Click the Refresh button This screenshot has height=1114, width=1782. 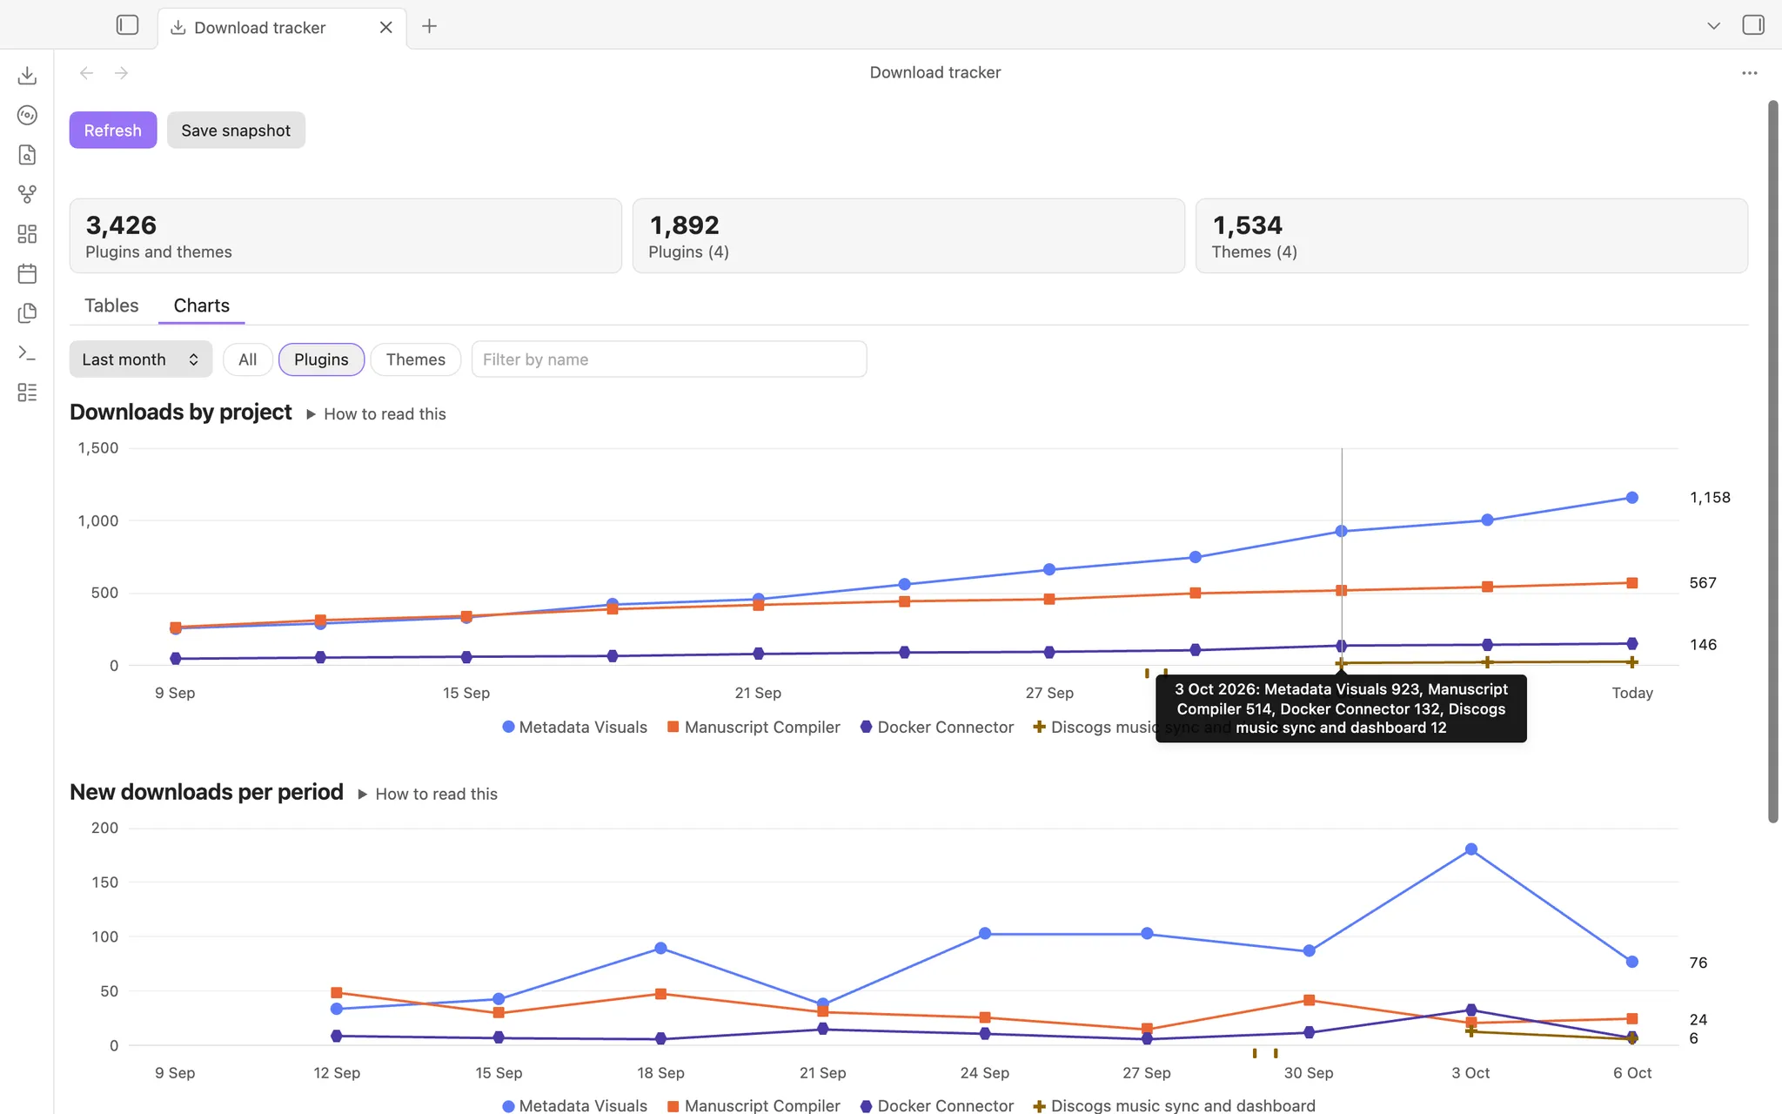click(113, 130)
